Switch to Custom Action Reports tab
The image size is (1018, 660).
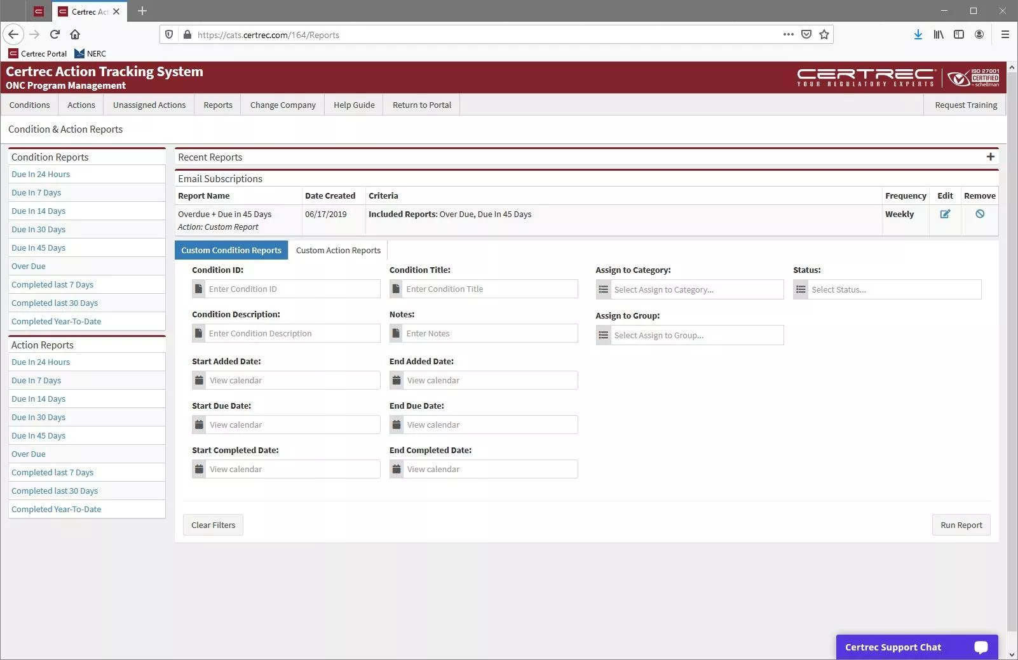coord(338,250)
